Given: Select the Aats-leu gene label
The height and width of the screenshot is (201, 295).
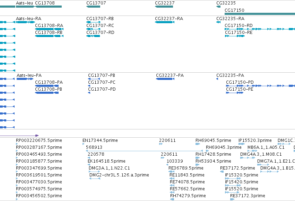Looking at the screenshot, I should tap(25, 3).
